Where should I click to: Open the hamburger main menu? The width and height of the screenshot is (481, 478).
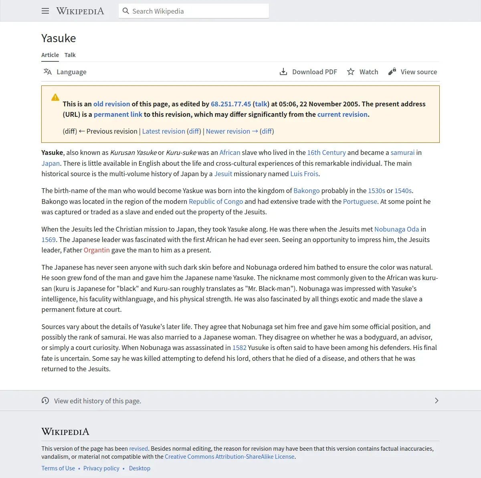pyautogui.click(x=45, y=11)
